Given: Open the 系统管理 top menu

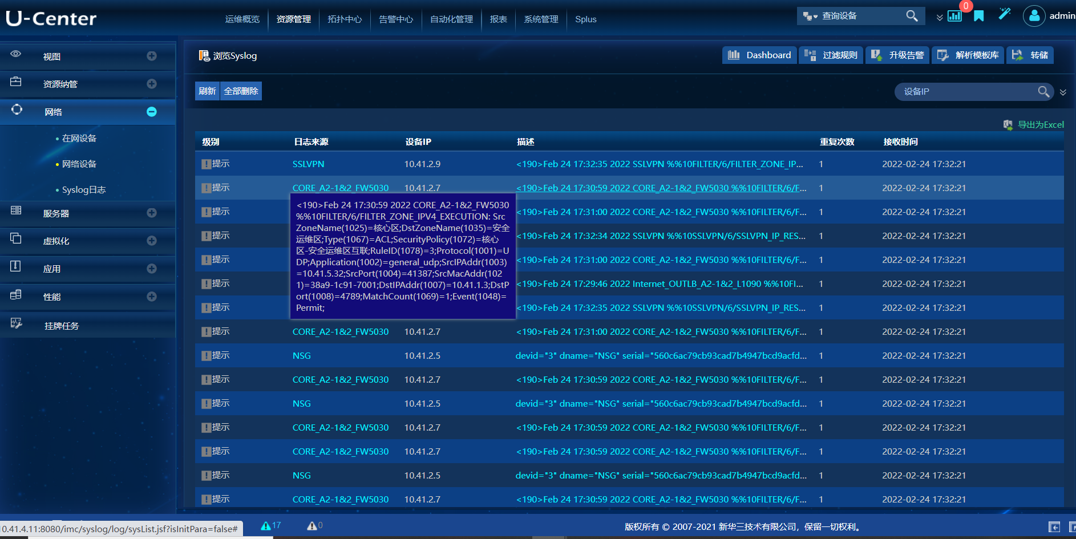Looking at the screenshot, I should (541, 19).
